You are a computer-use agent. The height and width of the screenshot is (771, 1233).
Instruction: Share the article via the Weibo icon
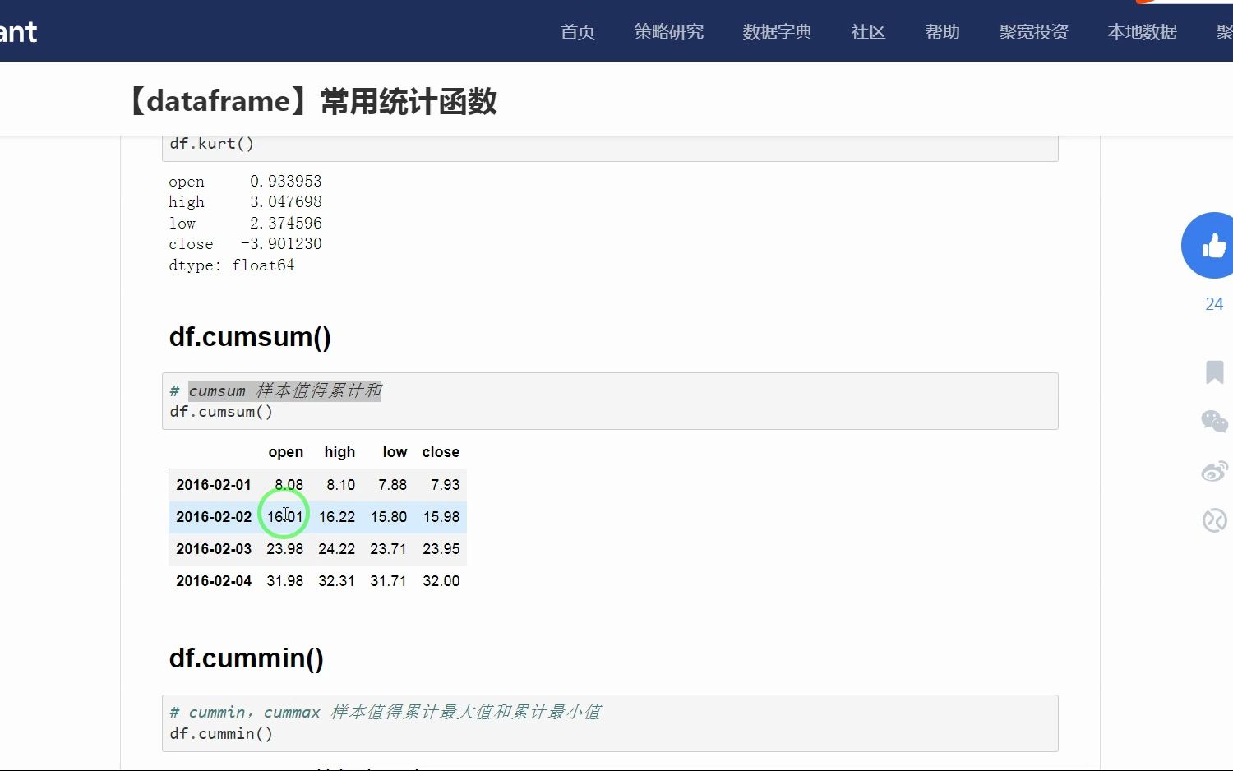1214,471
